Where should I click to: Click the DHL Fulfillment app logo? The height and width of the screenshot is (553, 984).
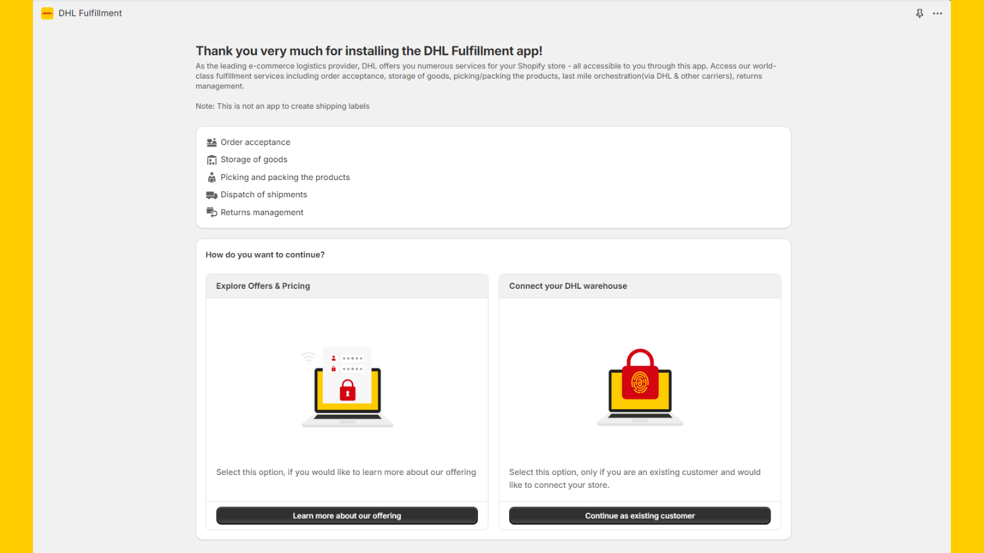(x=47, y=13)
